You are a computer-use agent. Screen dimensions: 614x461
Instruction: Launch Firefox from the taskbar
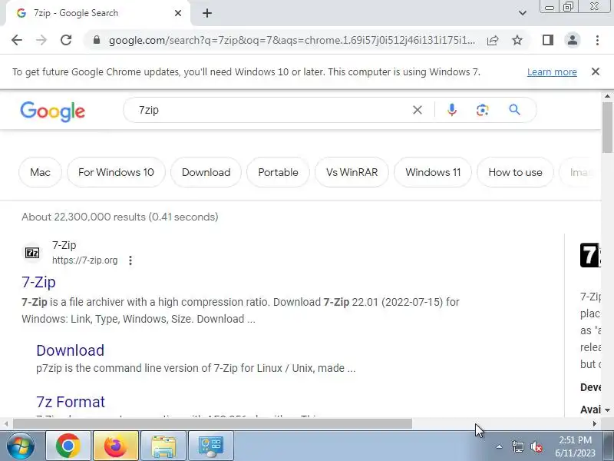tap(116, 446)
